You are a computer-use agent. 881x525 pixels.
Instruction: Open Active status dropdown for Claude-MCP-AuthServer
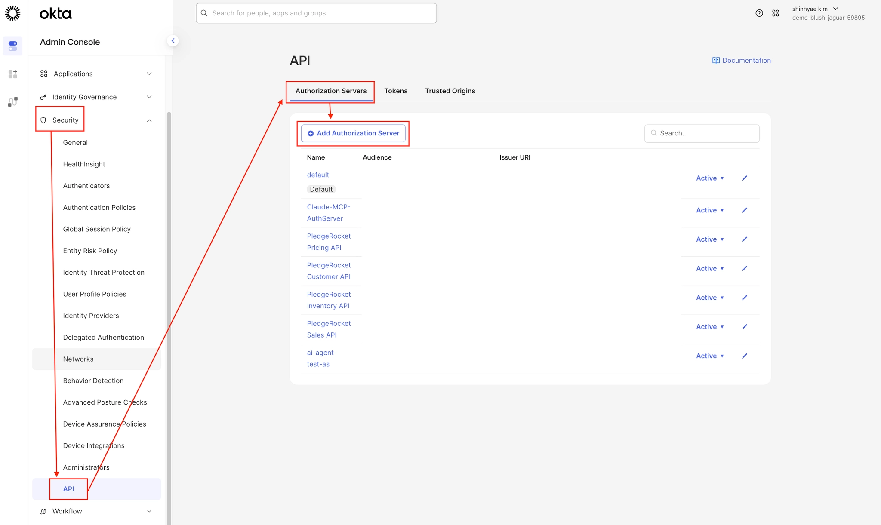710,210
